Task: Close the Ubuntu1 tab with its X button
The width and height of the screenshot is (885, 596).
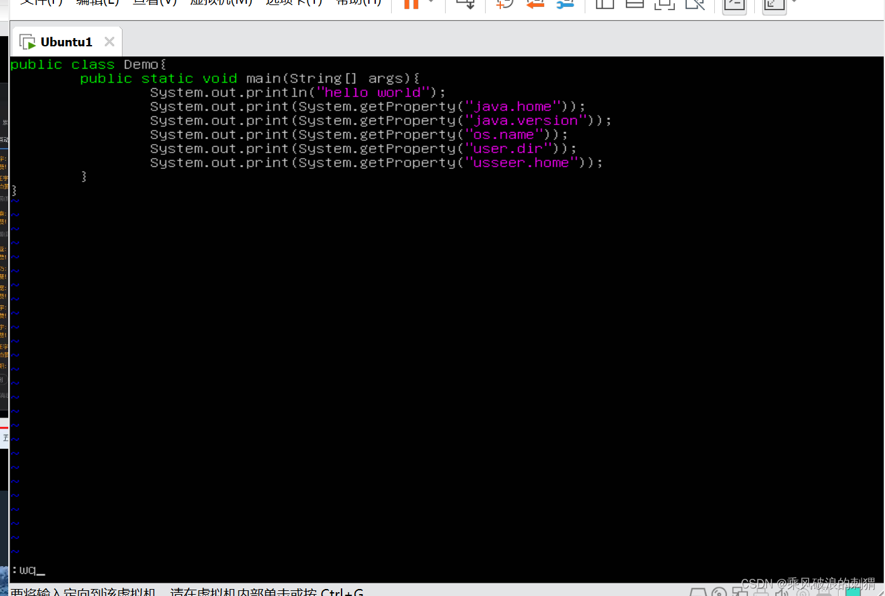Action: (109, 41)
